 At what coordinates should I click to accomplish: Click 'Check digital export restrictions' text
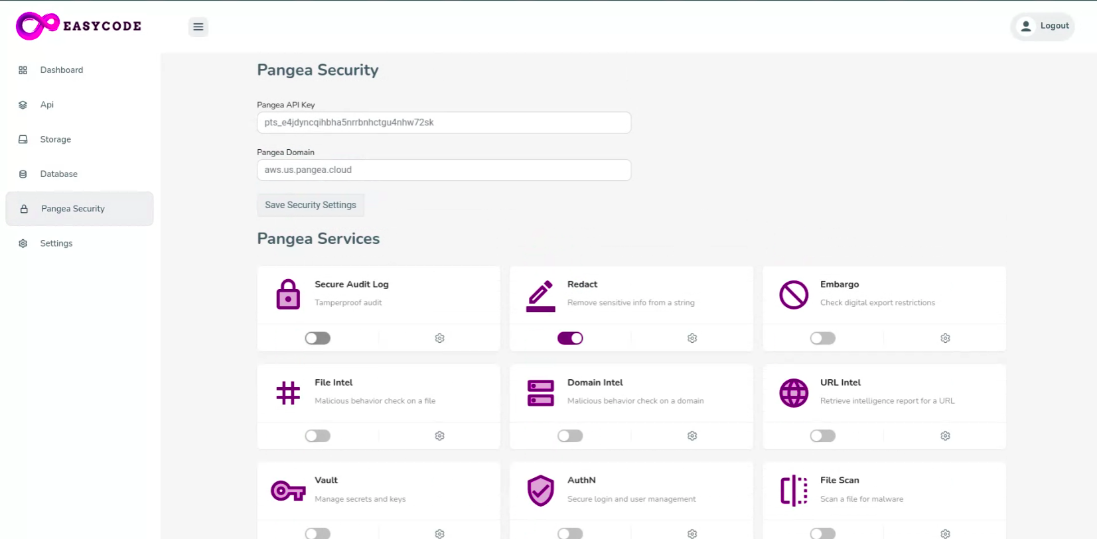[x=877, y=303]
